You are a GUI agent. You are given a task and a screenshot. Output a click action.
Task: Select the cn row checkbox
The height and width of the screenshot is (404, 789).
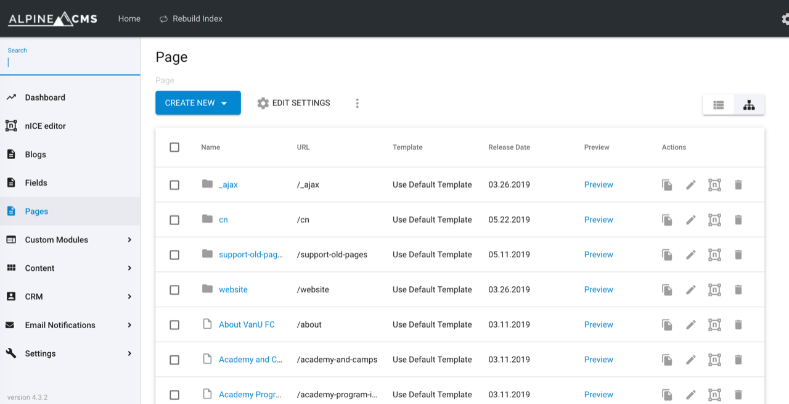coord(174,220)
